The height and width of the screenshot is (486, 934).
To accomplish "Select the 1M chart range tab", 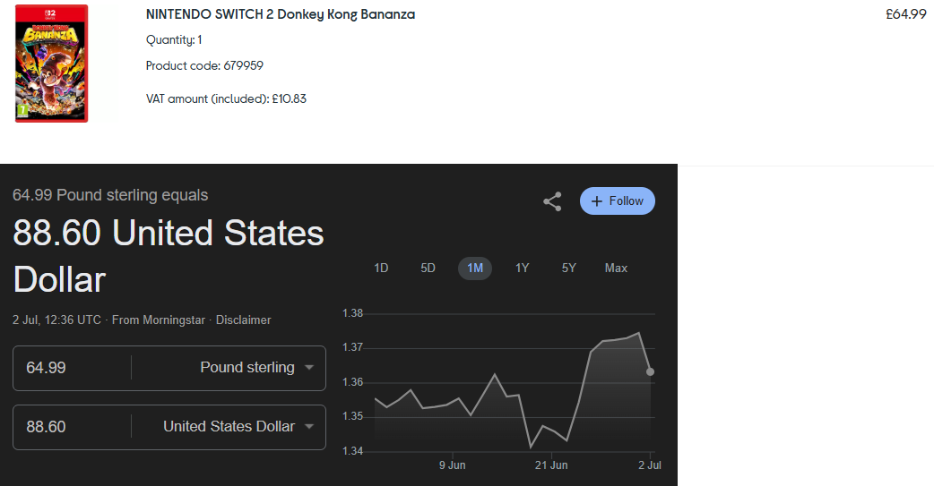I will pyautogui.click(x=475, y=269).
